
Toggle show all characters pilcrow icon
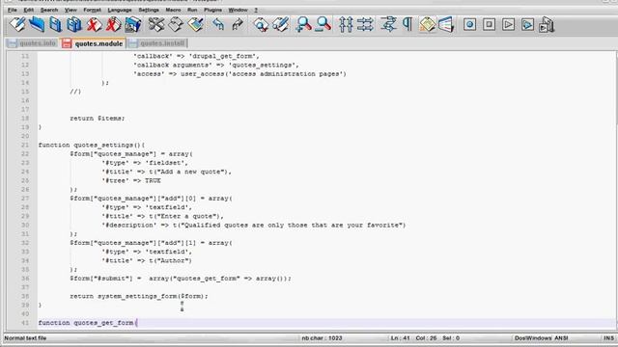click(407, 25)
